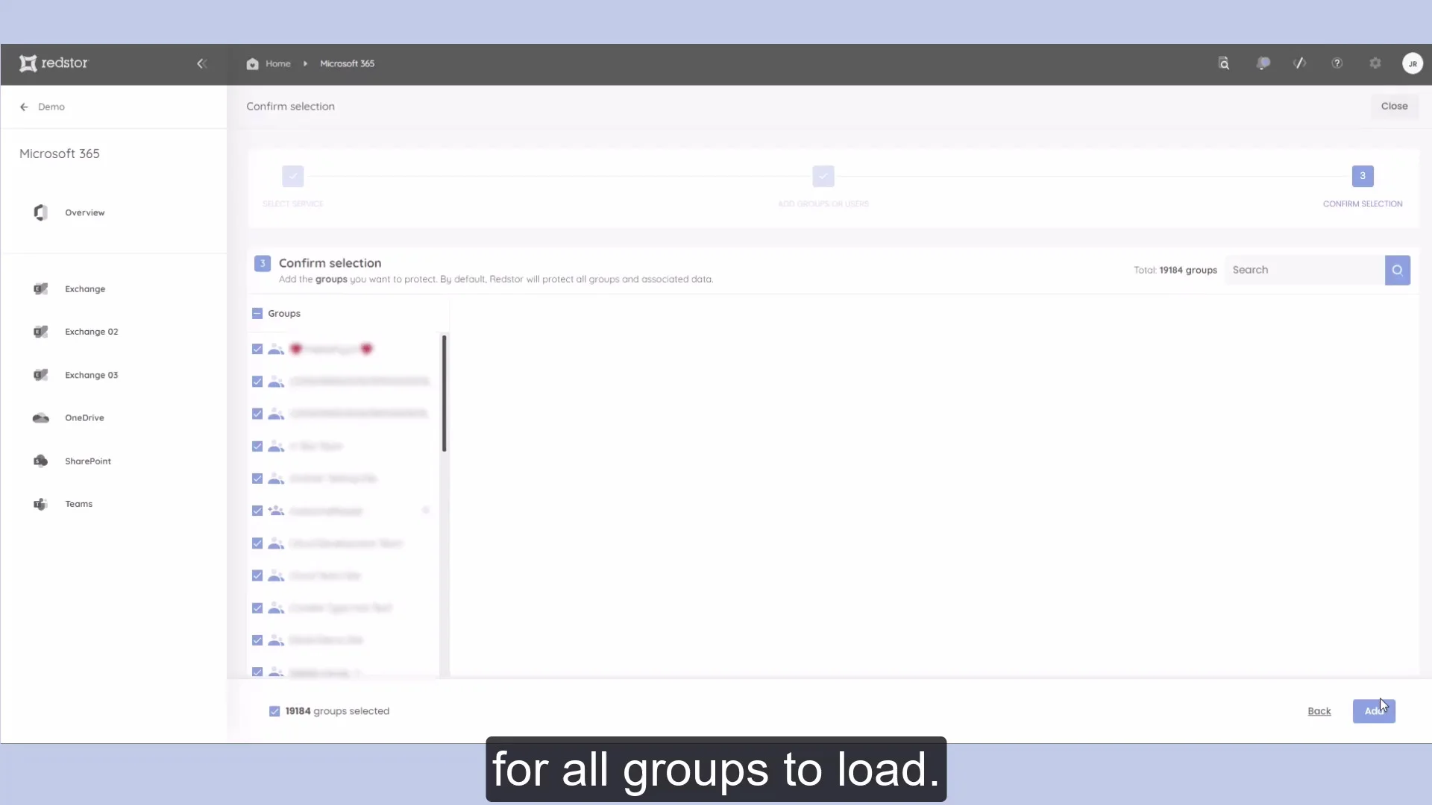Click the SharePoint icon

(x=41, y=461)
